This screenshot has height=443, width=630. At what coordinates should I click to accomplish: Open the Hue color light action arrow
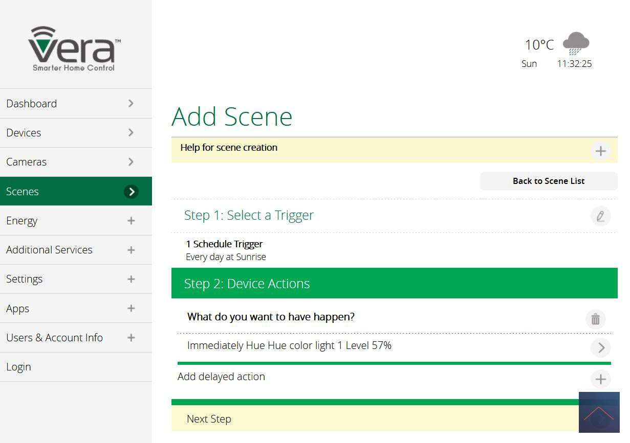(x=600, y=348)
